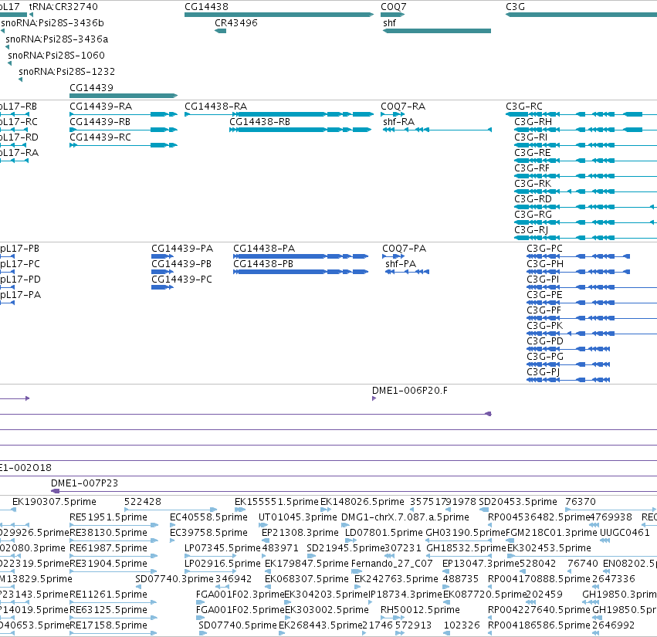Click the shf-PA protein feature
The height and width of the screenshot is (637, 657).
[408, 272]
